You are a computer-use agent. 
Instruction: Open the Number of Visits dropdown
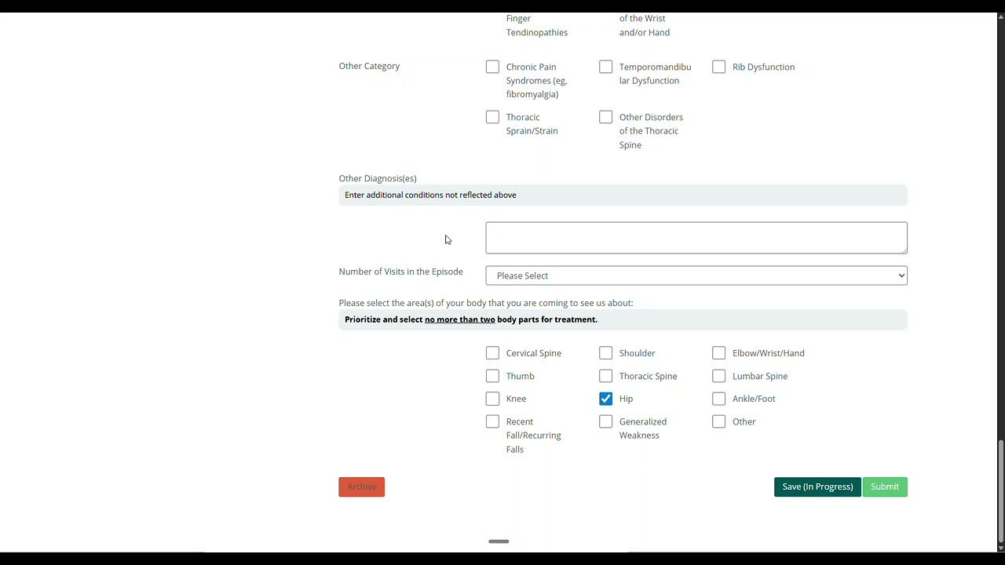pyautogui.click(x=696, y=275)
